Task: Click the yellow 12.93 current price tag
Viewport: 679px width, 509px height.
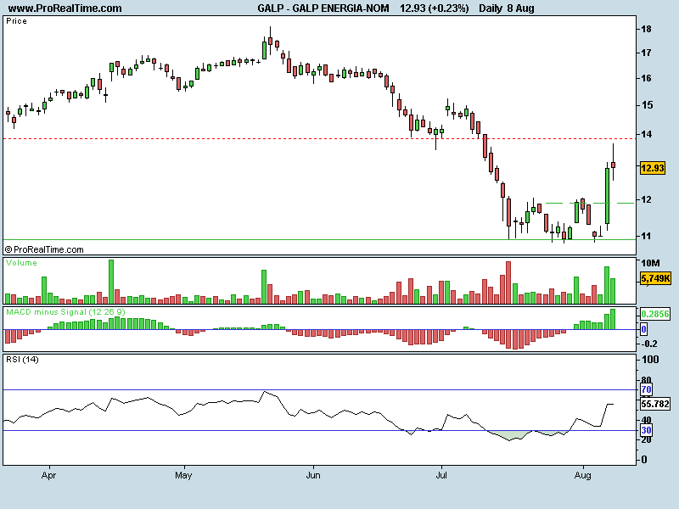Action: click(x=652, y=168)
